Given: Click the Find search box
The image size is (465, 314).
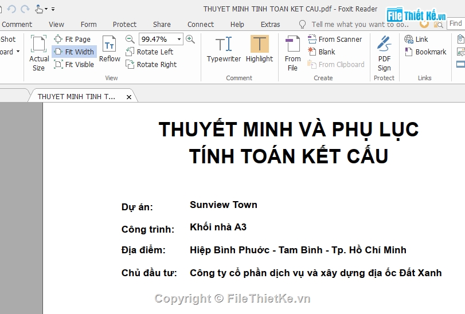Looking at the screenshot, I should tap(456, 23).
